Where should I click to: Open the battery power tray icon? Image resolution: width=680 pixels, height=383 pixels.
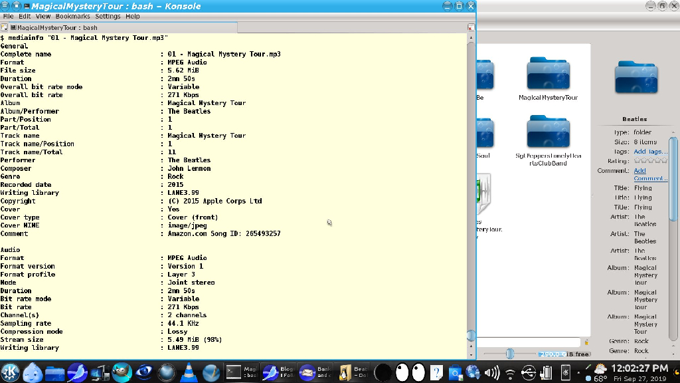[547, 372]
